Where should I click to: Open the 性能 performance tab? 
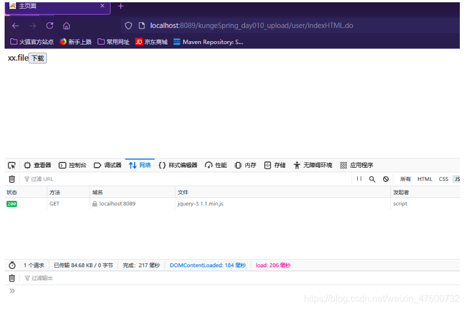coord(216,165)
